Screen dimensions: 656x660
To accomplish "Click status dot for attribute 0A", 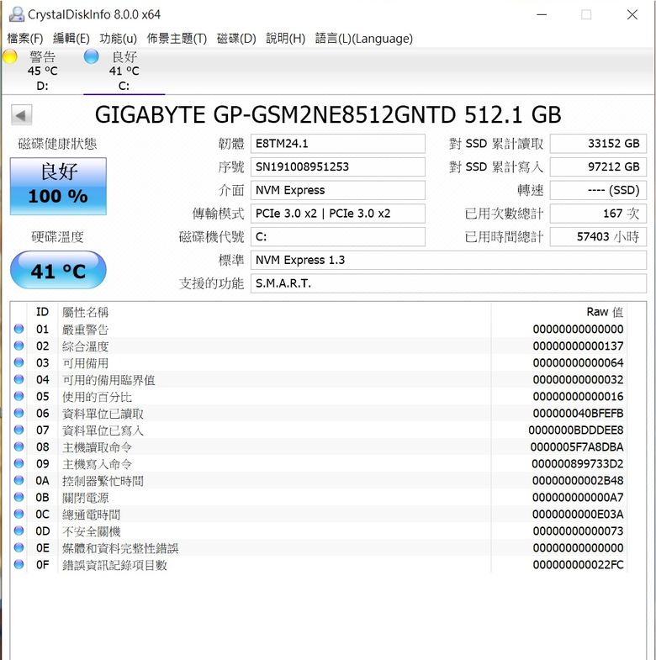I will pos(19,480).
